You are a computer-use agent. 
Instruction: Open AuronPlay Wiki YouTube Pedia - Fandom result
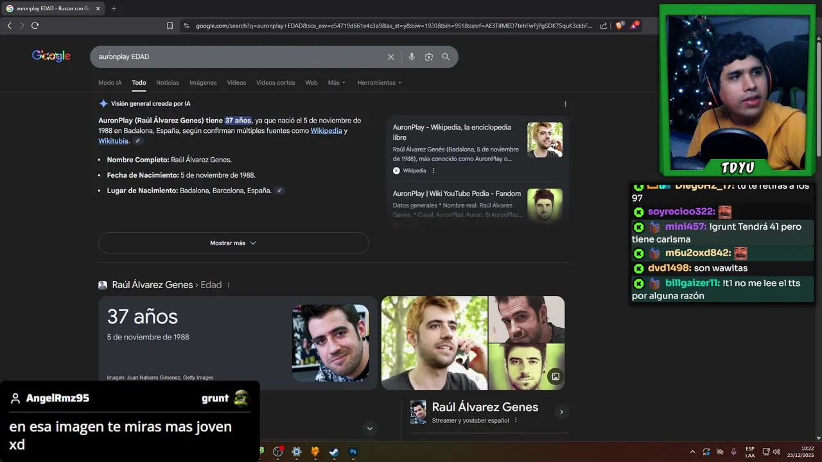tap(457, 194)
